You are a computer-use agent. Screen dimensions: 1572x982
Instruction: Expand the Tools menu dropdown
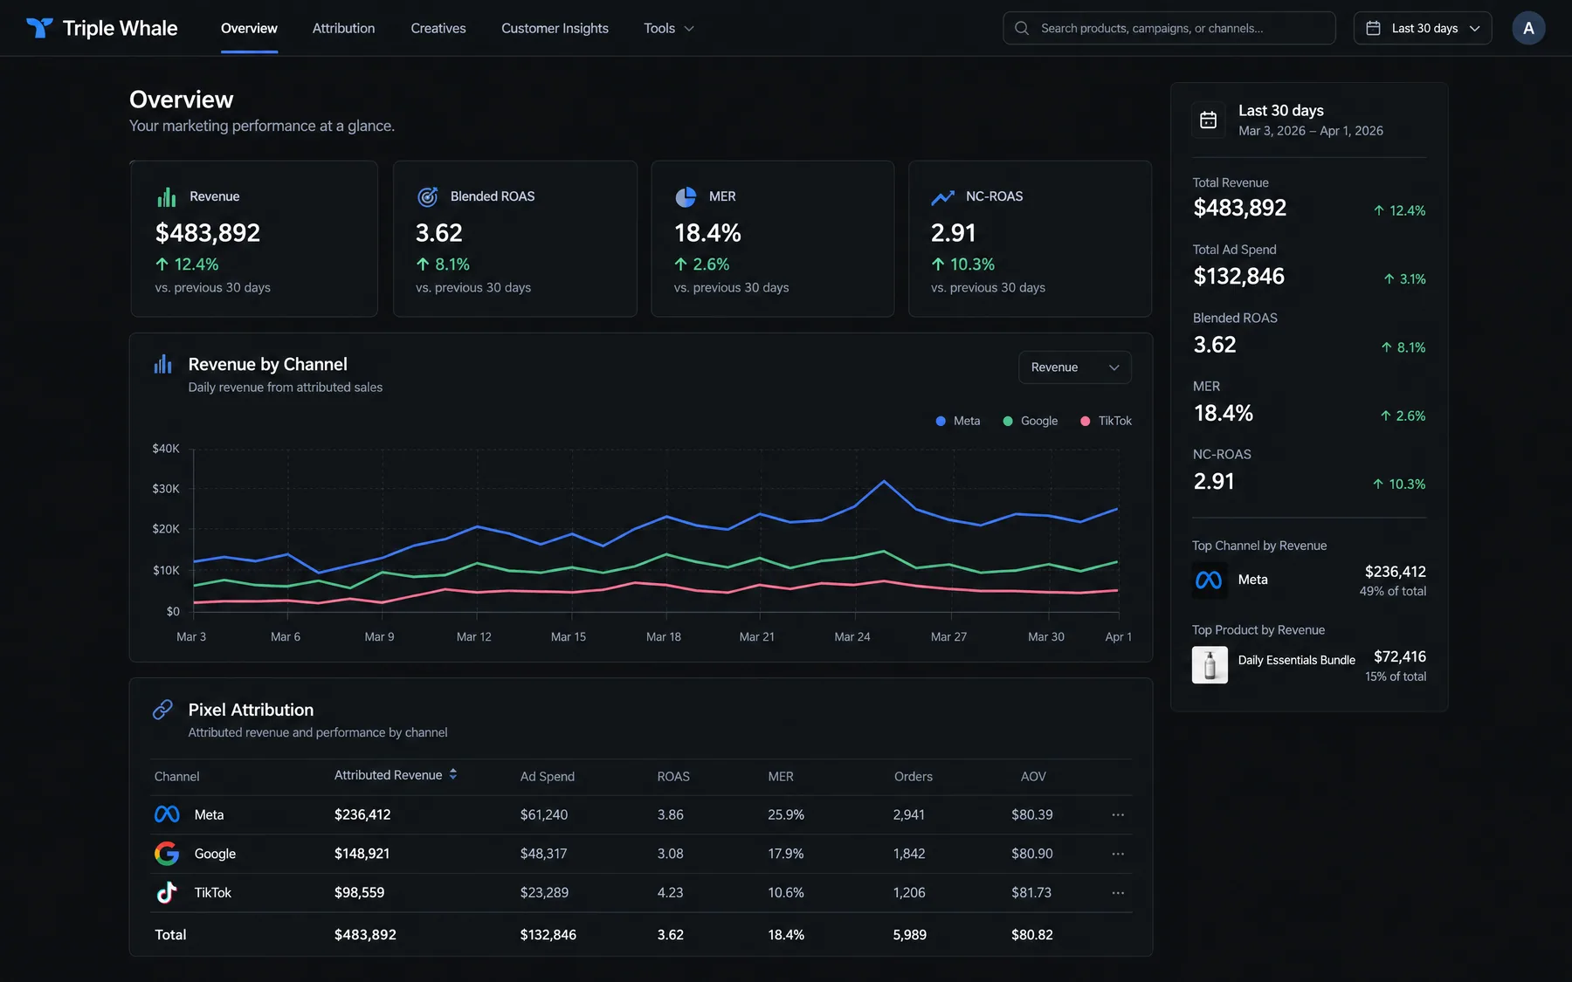669,28
